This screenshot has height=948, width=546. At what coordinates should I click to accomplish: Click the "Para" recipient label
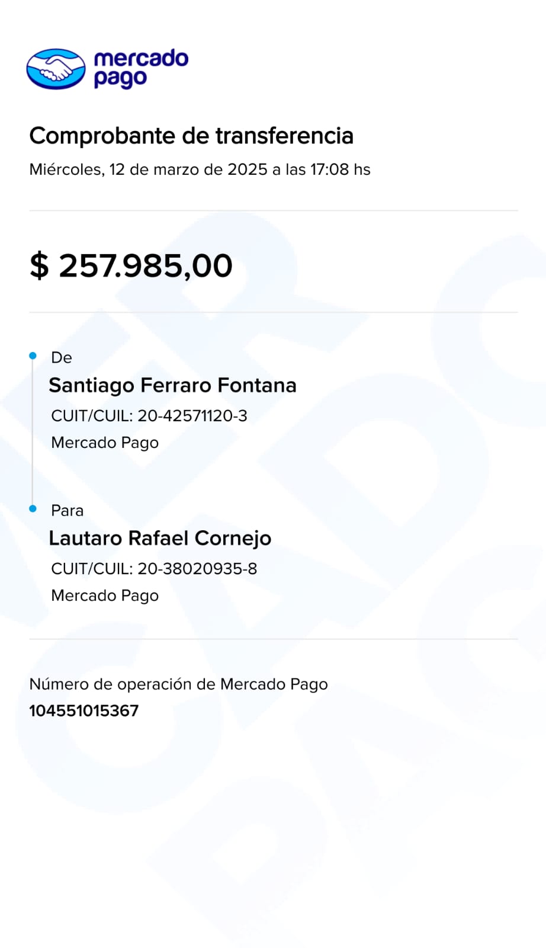pyautogui.click(x=67, y=511)
